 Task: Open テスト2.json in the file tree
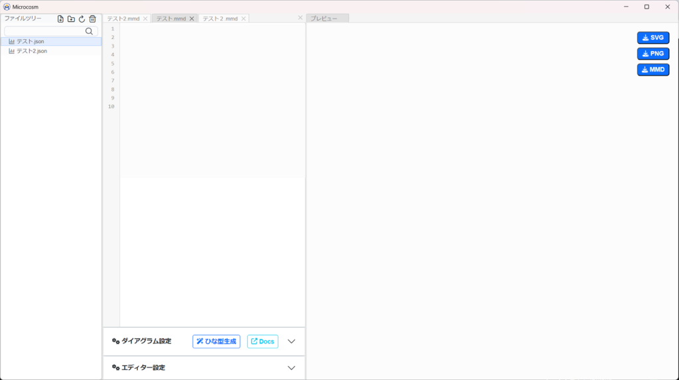click(x=51, y=51)
